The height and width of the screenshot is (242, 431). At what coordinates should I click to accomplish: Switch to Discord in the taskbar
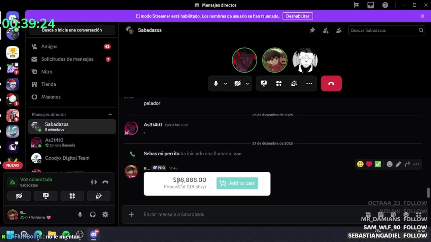pos(94,234)
